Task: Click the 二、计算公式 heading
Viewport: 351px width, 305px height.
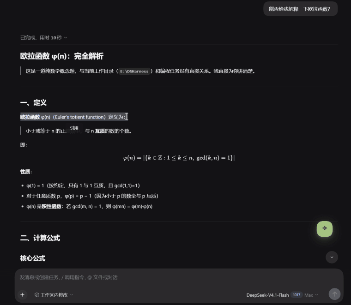Action: [40, 238]
